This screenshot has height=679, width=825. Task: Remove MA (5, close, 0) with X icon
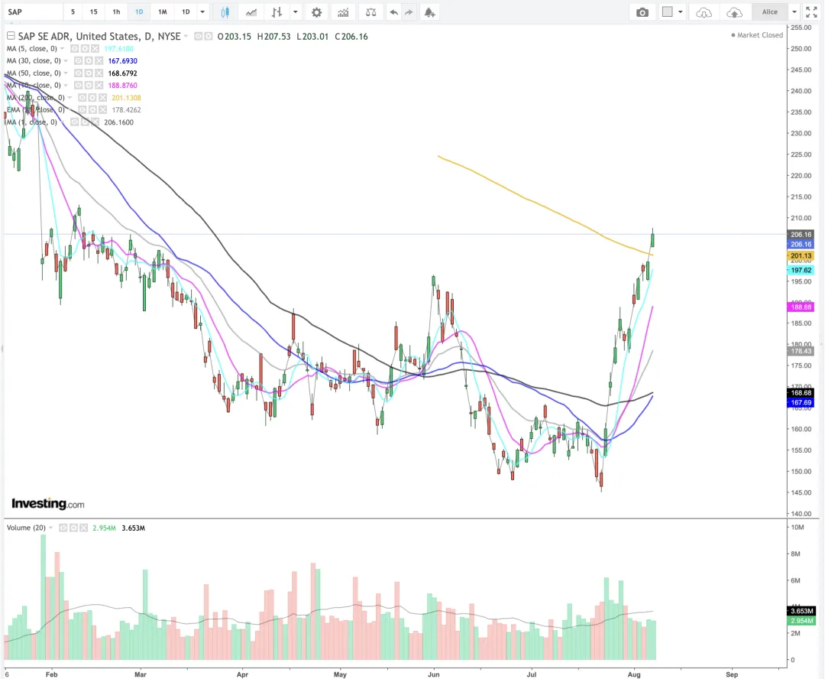pos(95,48)
